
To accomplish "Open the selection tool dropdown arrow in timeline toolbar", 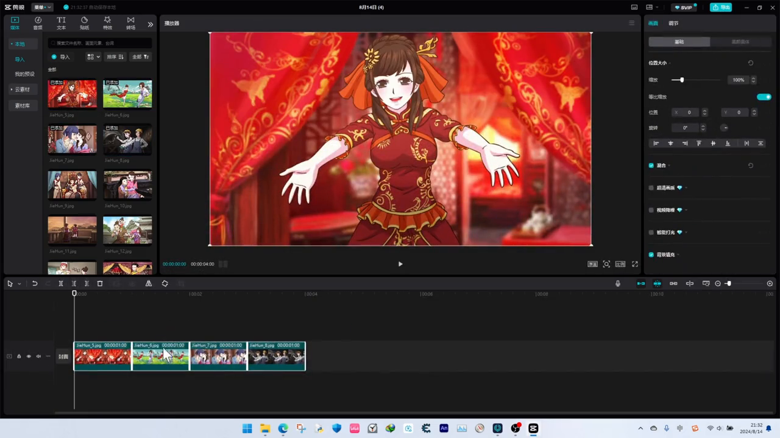I will [19, 284].
